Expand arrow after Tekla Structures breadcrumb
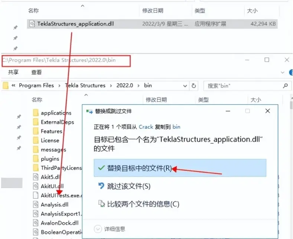Image resolution: width=293 pixels, height=239 pixels. 111,86
